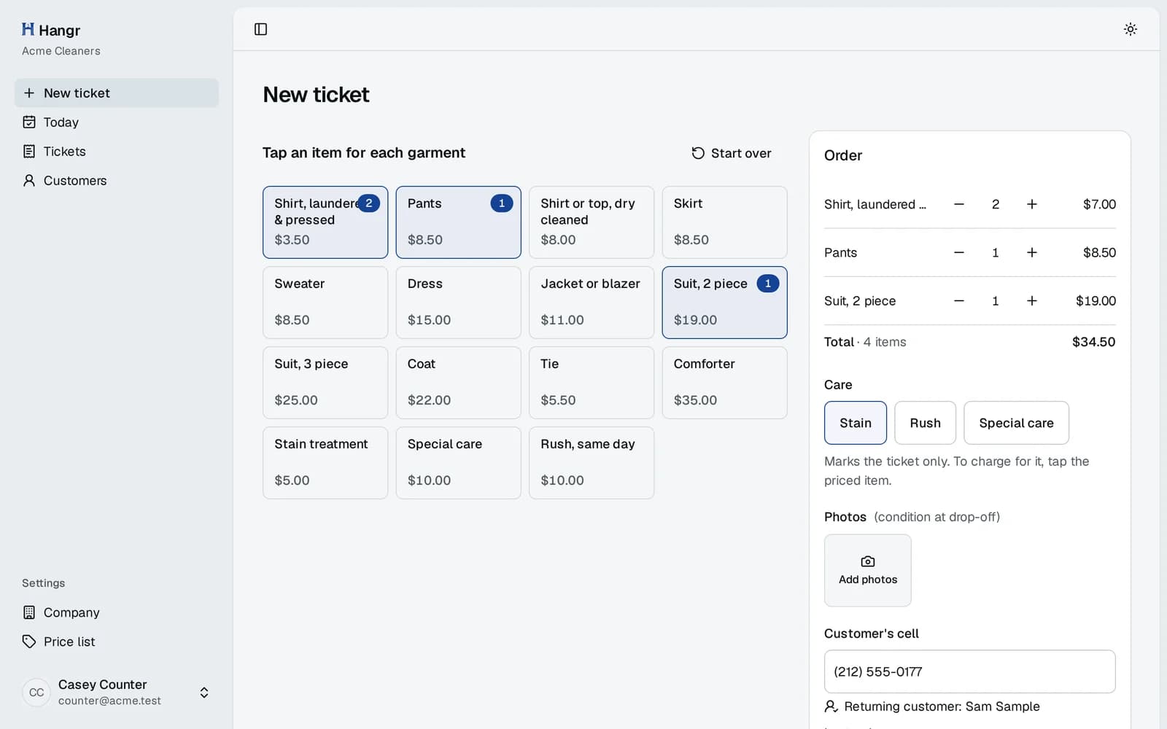1167x729 pixels.
Task: Add a Pants item tile
Action: 458,222
